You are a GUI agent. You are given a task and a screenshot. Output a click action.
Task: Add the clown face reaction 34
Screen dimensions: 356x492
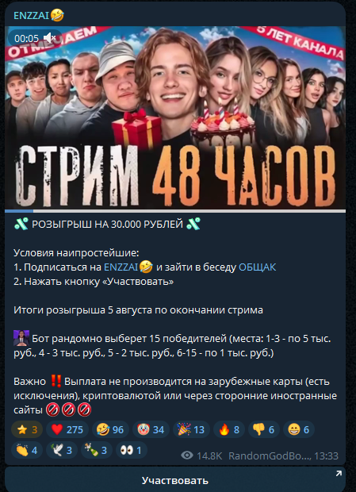151,429
